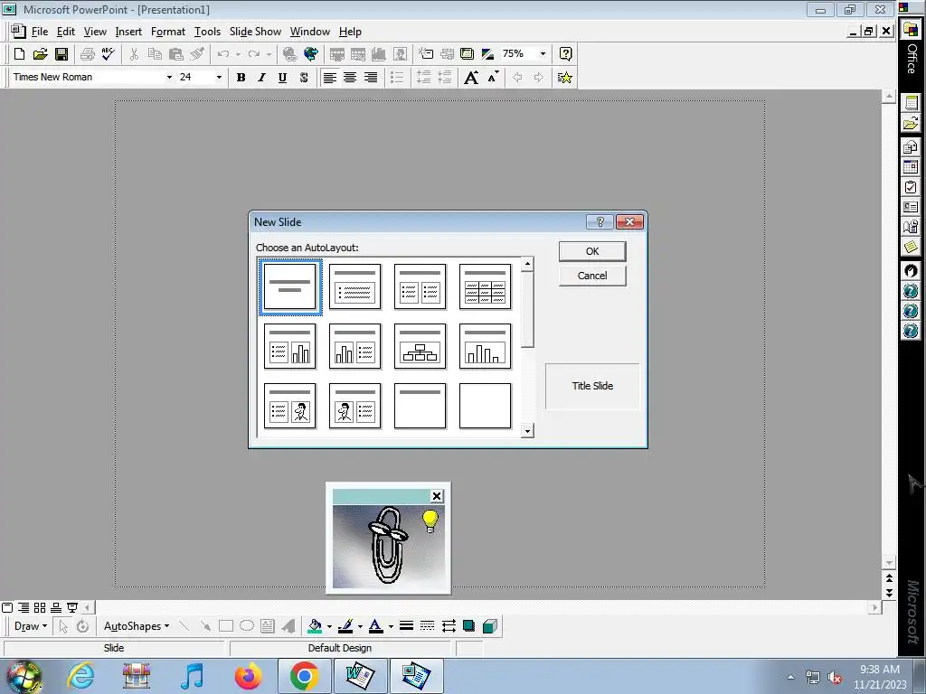Screen dimensions: 926x694
Task: Open the Web Toolbar globe icon
Action: (x=311, y=54)
